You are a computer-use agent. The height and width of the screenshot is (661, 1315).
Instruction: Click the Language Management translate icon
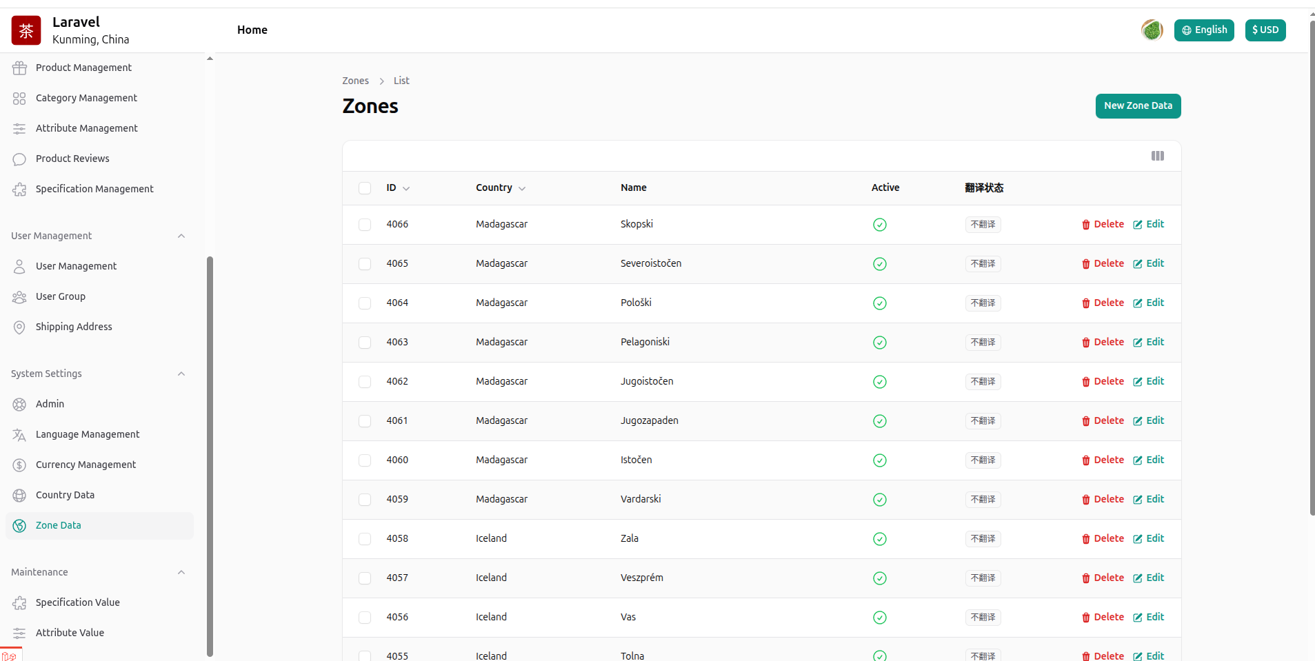(x=19, y=435)
